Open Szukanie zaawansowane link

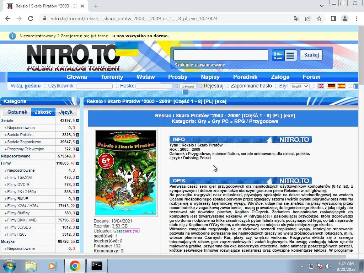click(x=200, y=65)
